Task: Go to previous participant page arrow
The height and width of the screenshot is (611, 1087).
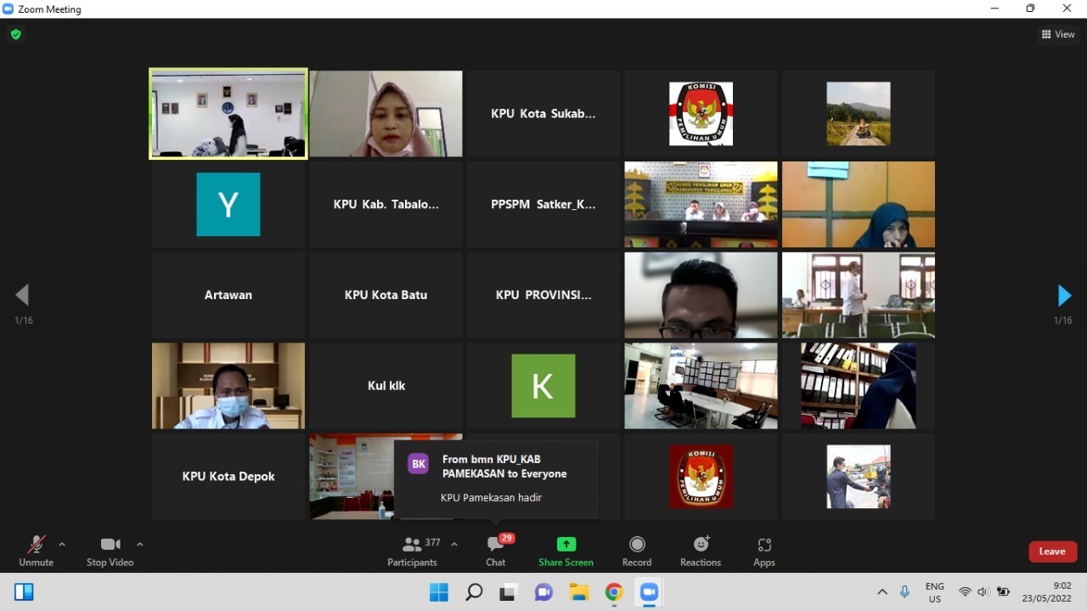Action: 22,296
